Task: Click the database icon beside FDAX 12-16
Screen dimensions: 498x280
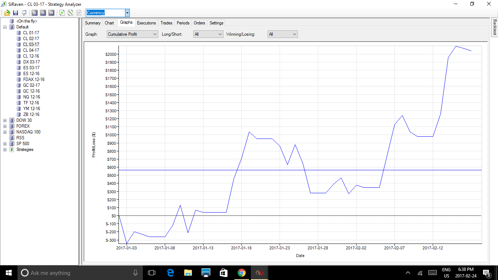Action: coord(18,79)
